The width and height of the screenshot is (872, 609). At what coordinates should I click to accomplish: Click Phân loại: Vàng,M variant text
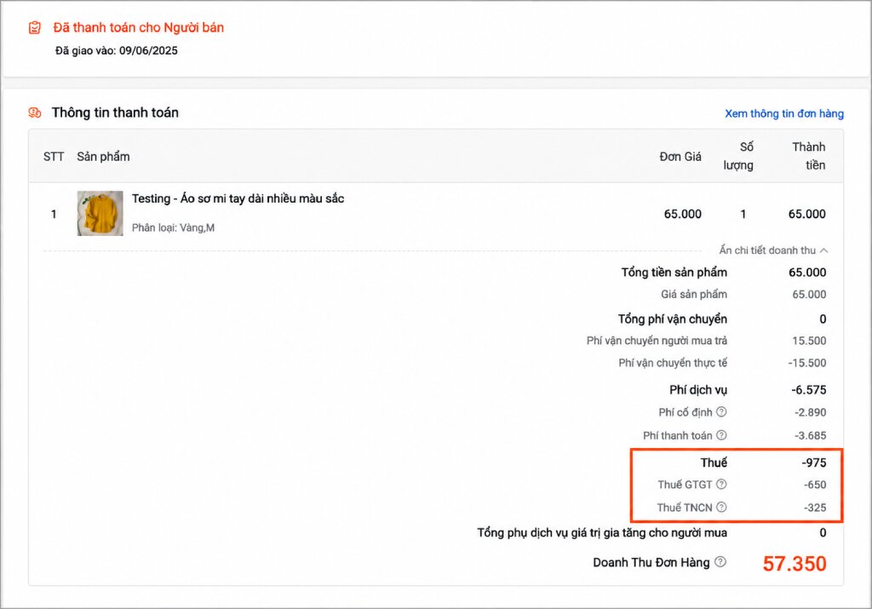(x=173, y=227)
